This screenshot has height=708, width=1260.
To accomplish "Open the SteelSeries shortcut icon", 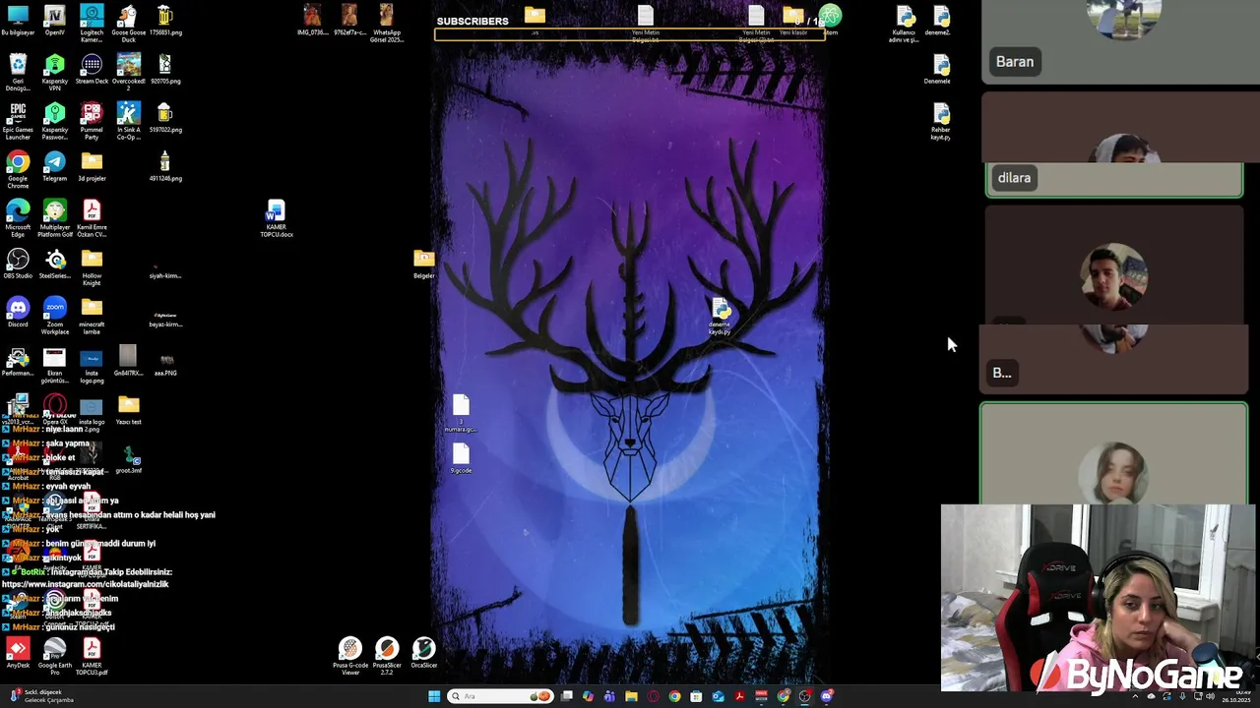I will [55, 264].
